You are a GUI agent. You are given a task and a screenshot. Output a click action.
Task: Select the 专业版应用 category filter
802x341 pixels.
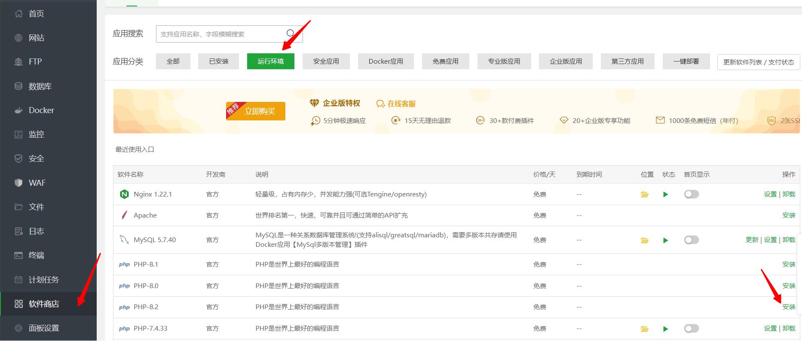tap(504, 61)
